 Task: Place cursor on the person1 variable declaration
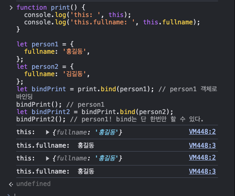45,44
